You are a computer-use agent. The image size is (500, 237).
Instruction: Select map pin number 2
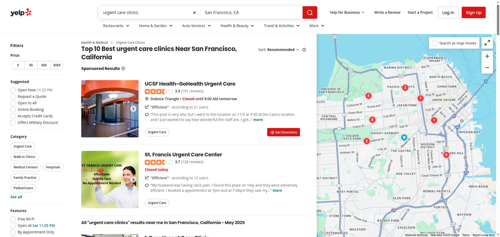coord(367,141)
